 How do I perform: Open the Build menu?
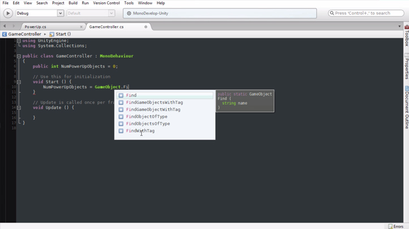[73, 3]
